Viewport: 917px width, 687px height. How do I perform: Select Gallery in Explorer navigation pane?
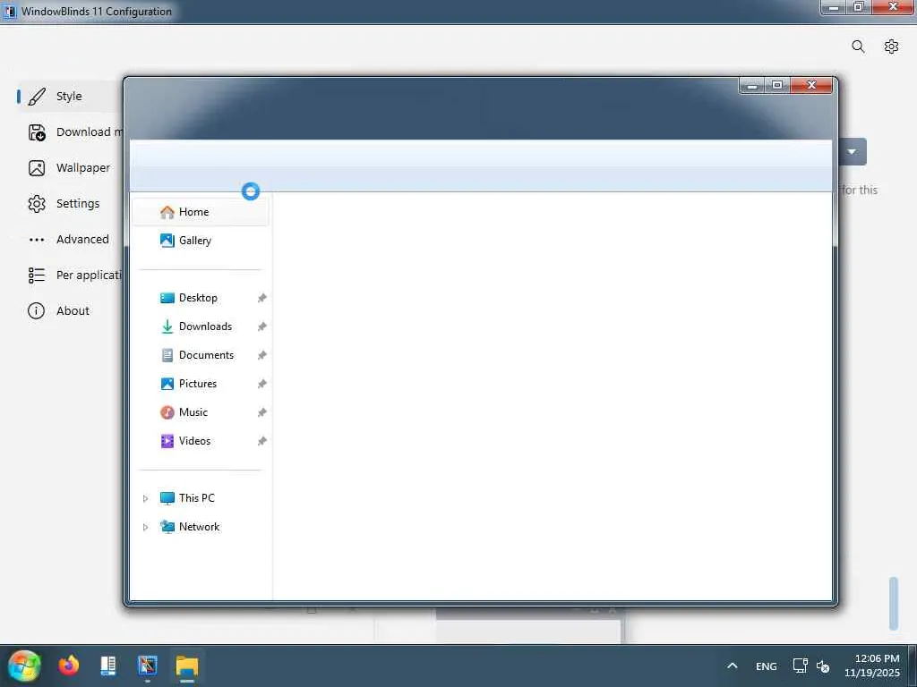tap(201, 241)
